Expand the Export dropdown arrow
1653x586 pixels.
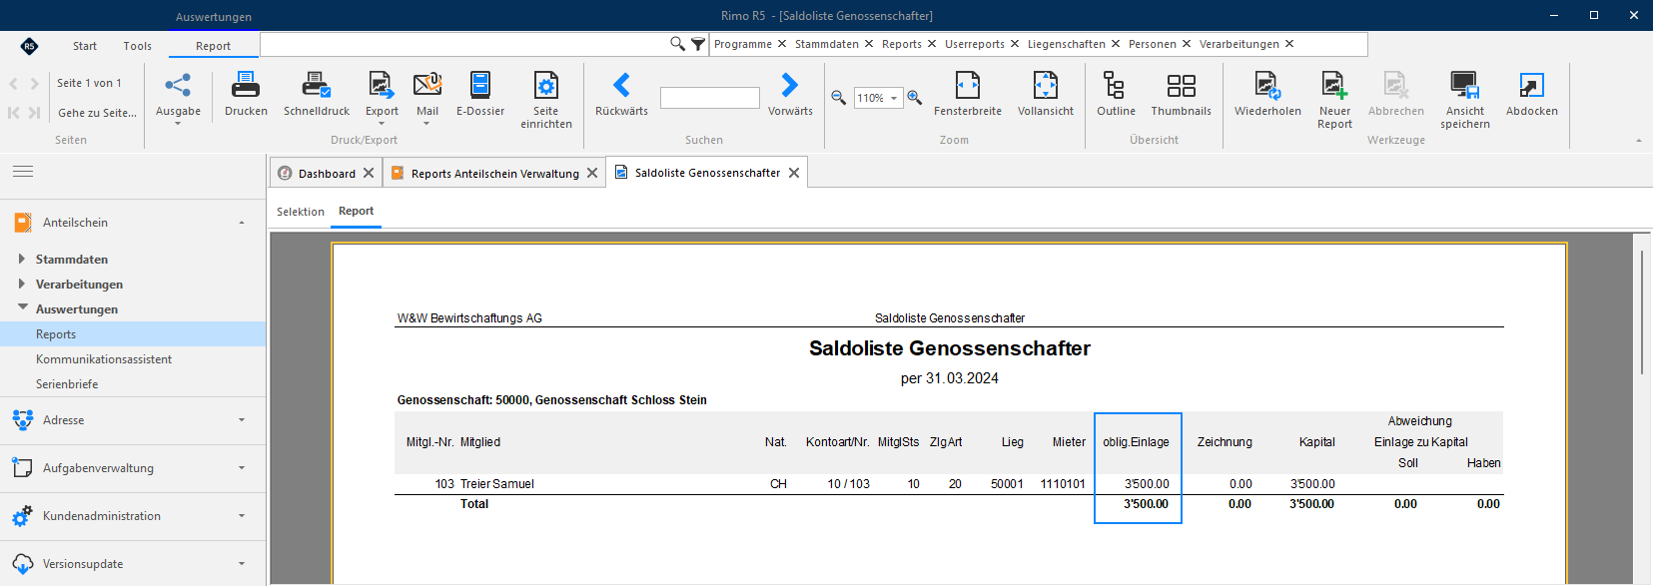click(x=381, y=124)
